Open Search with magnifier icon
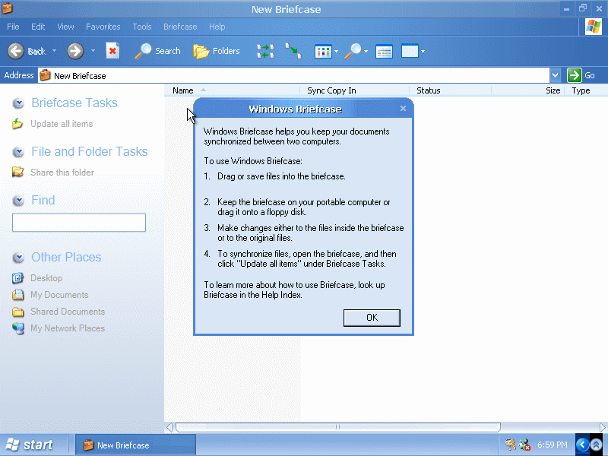Screen dimensions: 608x456 tap(157, 51)
